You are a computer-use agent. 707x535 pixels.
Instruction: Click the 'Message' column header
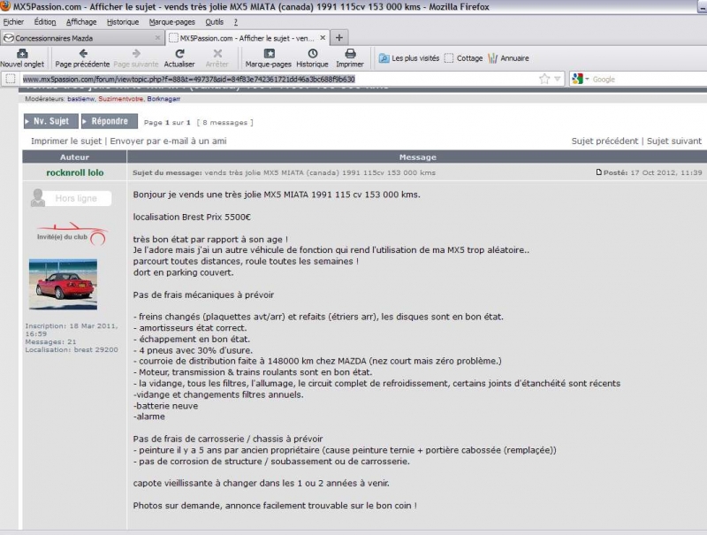[x=417, y=157]
